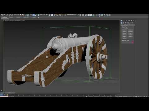Screen dimensions: 149x111
Task: Click the Perspective viewport label menu
Action: click(x=8, y=21)
